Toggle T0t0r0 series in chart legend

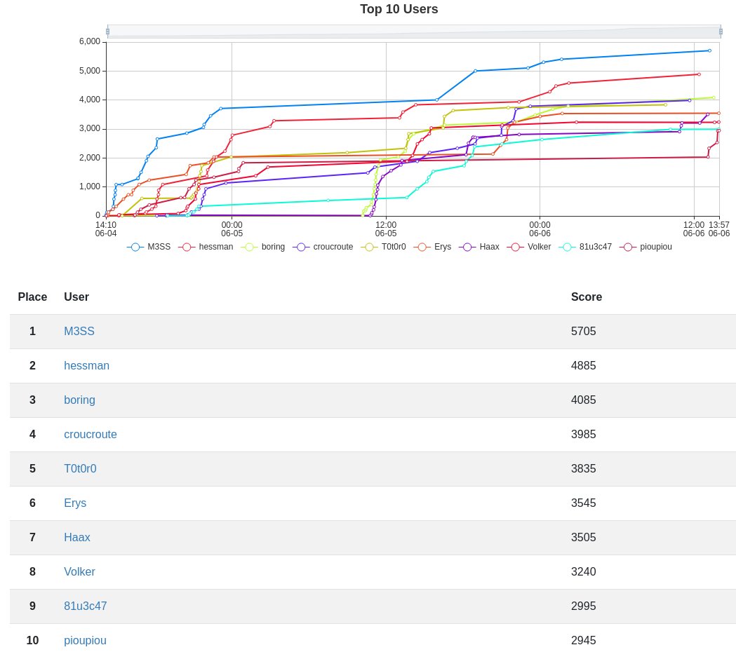tap(384, 247)
